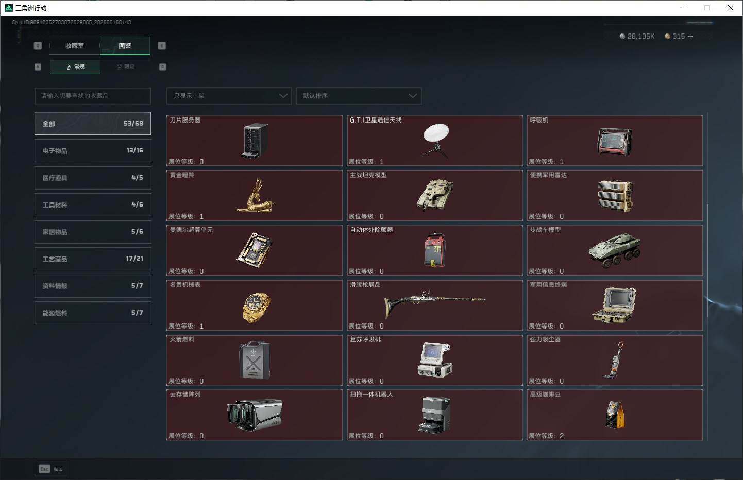This screenshot has height=480, width=743.
Task: Select the 黄金瞪羚 golden gazelle icon
Action: coord(255,196)
